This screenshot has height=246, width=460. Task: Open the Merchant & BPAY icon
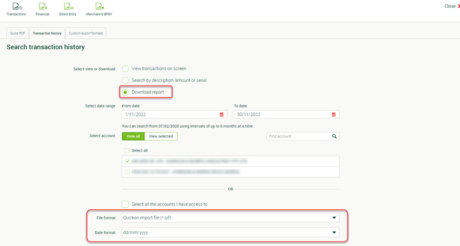99,7
